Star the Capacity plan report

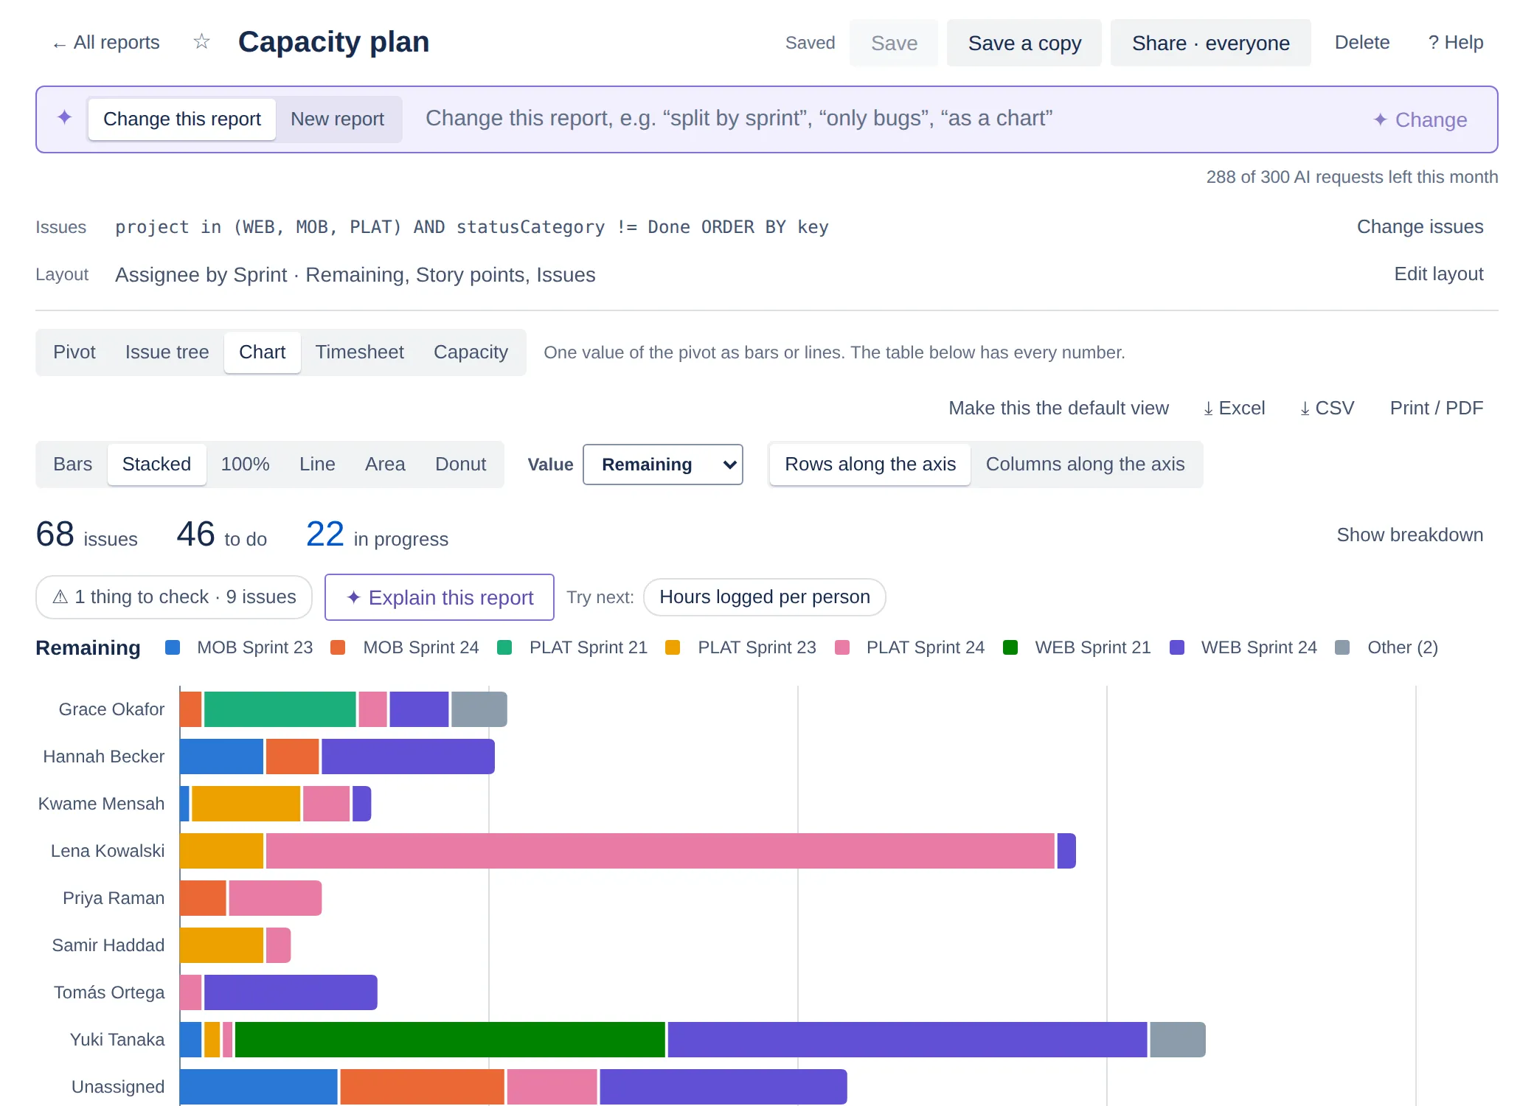pos(201,41)
